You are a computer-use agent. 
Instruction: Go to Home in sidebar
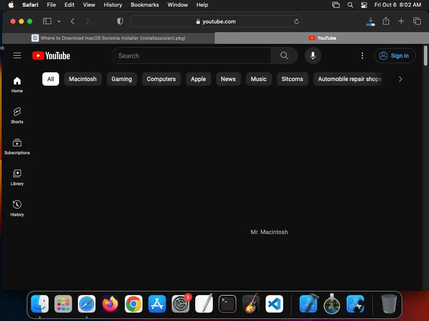(17, 85)
